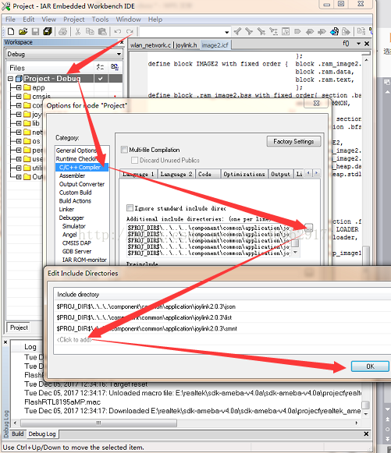This screenshot has height=453, width=391.
Task: Toggle Discard Unused Publics checkbox
Action: pos(134,160)
